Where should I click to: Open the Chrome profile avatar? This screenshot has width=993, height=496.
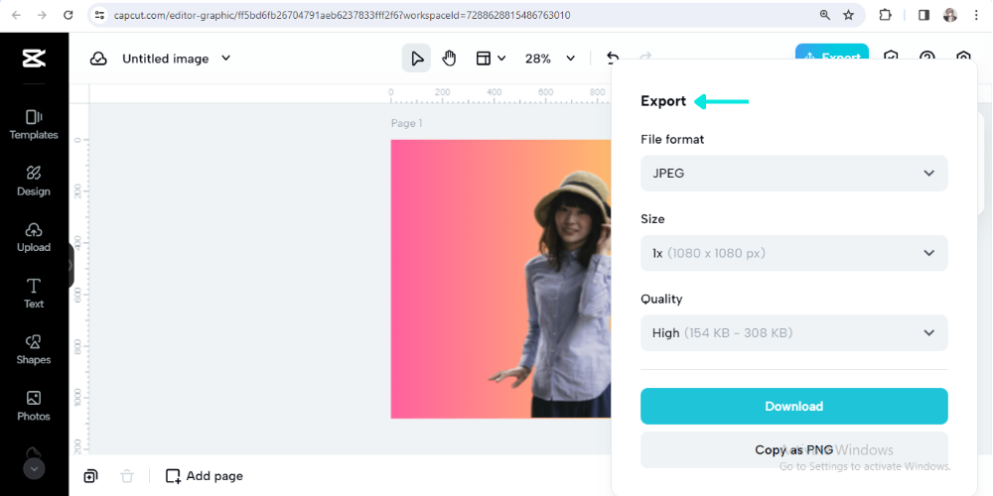click(x=950, y=15)
